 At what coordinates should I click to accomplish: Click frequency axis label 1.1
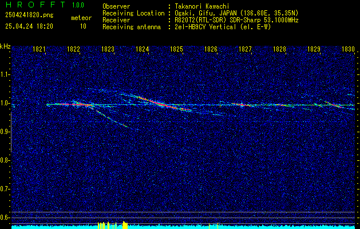5,74
